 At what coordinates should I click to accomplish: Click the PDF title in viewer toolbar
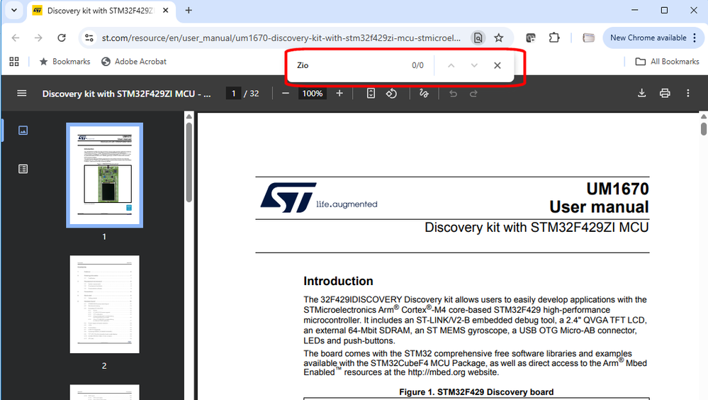(126, 94)
